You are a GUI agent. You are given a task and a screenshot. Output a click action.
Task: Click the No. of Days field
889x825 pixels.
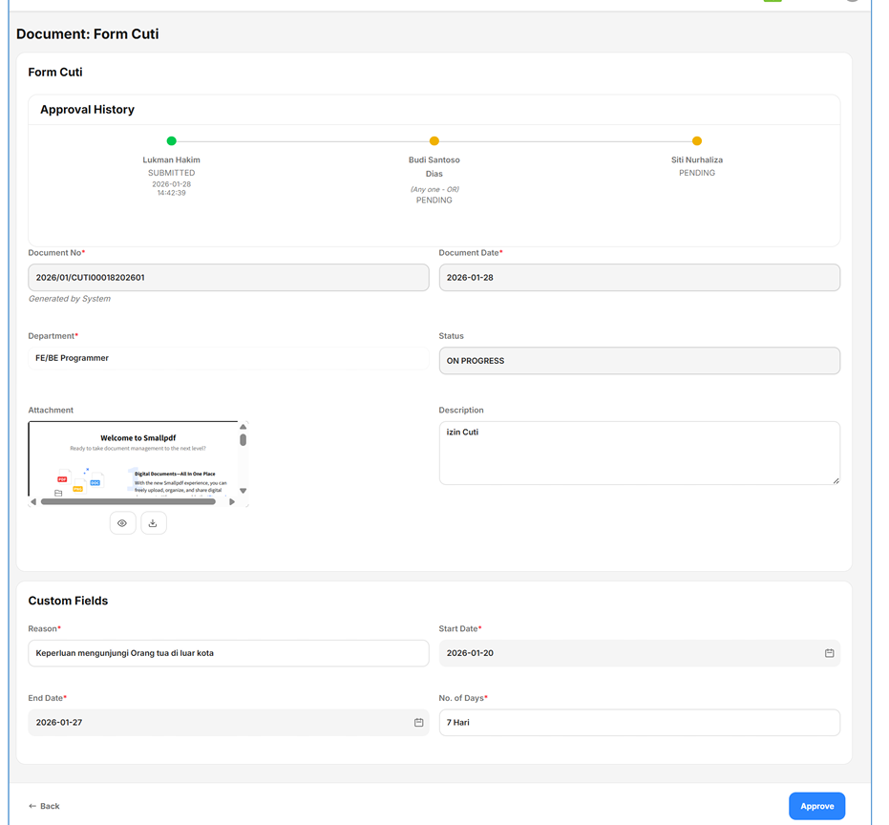pyautogui.click(x=639, y=723)
